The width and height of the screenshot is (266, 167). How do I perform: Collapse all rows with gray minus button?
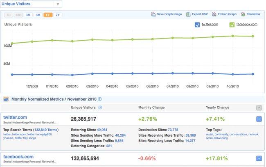click(259, 108)
